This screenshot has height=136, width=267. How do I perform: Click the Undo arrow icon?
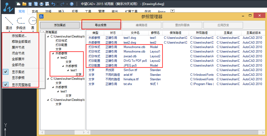54,4
